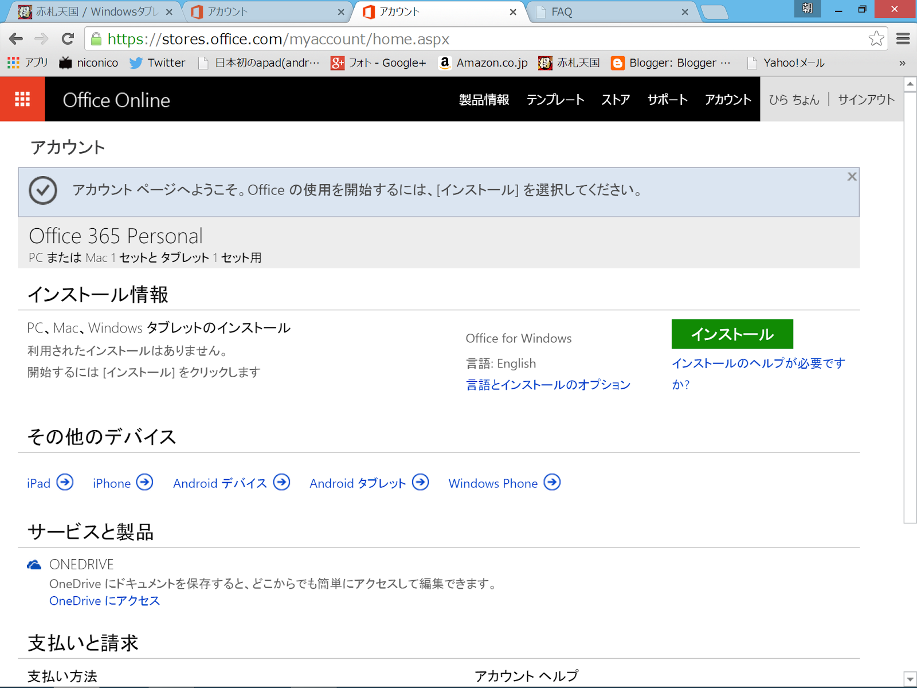Close the FAQ tab
917x688 pixels.
click(685, 12)
